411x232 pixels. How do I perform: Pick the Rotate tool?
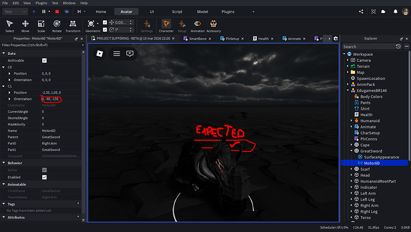click(x=57, y=26)
